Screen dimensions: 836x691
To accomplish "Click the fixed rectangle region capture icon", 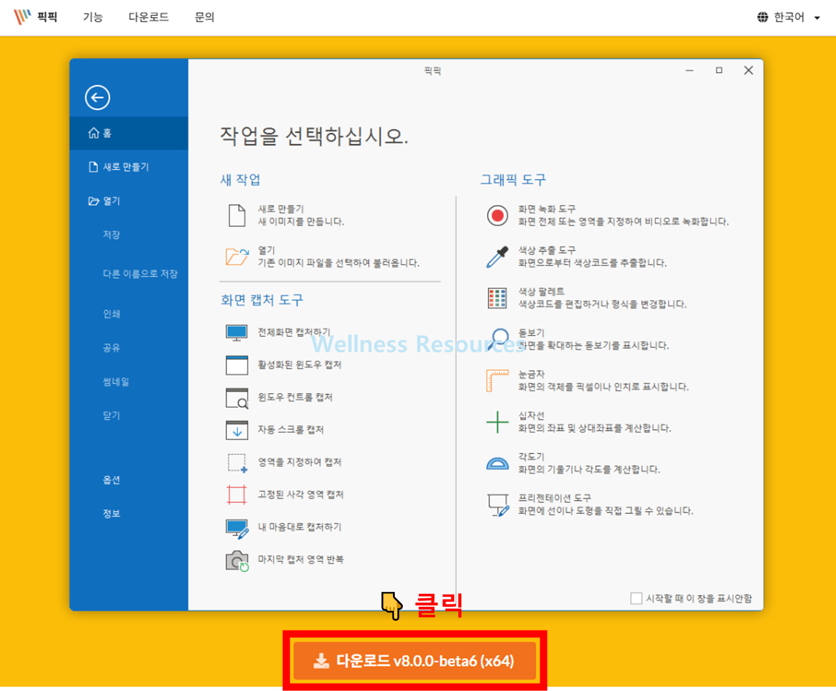I will [237, 494].
